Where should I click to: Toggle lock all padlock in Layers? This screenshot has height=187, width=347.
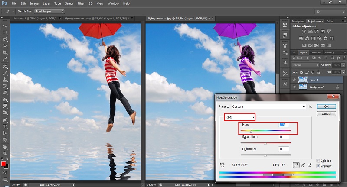[318, 72]
